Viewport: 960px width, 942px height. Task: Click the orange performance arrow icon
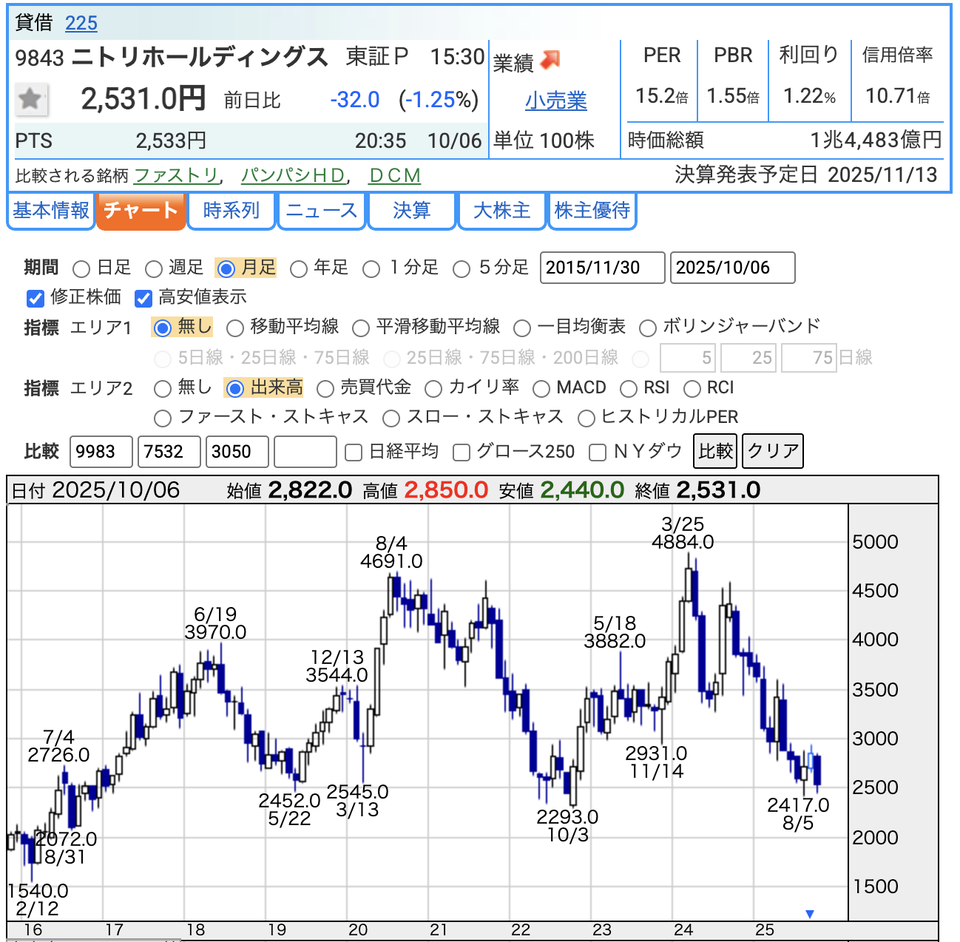pos(550,60)
